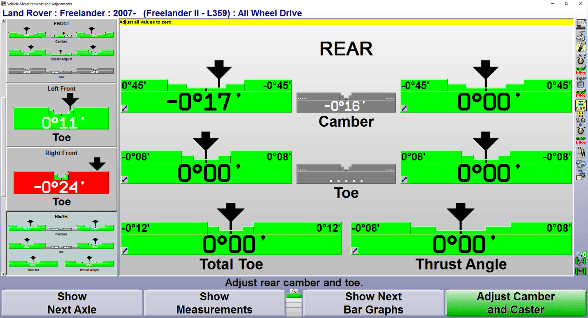Open the tilted wheel camber tool icon

click(x=581, y=152)
